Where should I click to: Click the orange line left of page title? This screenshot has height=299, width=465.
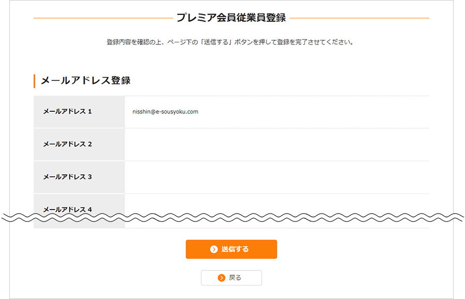102,18
